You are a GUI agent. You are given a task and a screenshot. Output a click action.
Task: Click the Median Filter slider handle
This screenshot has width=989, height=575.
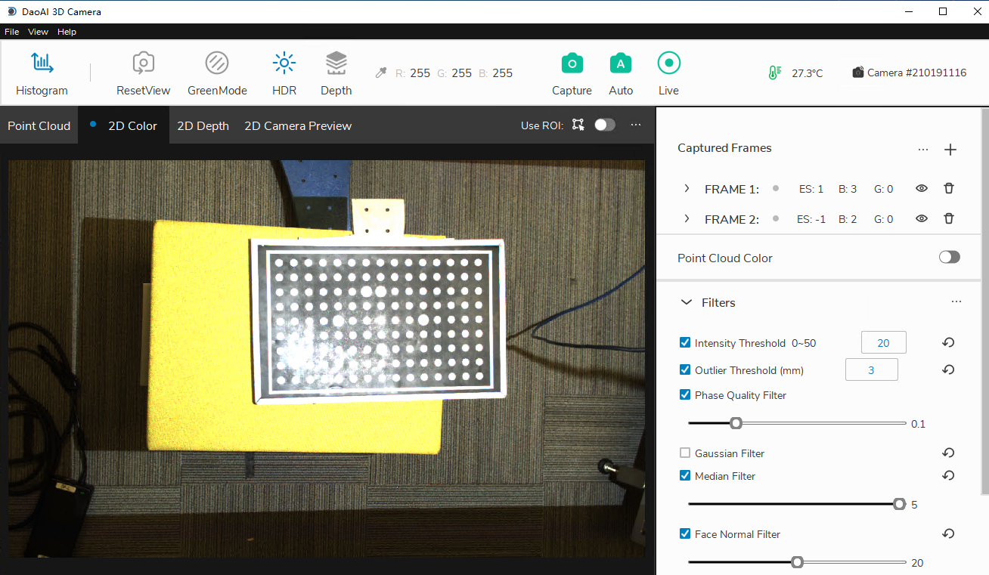(x=899, y=504)
